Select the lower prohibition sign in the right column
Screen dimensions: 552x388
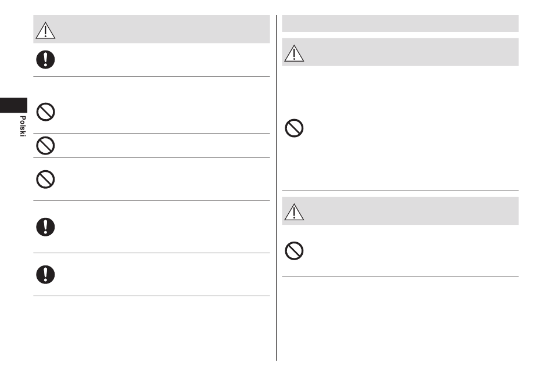click(294, 251)
